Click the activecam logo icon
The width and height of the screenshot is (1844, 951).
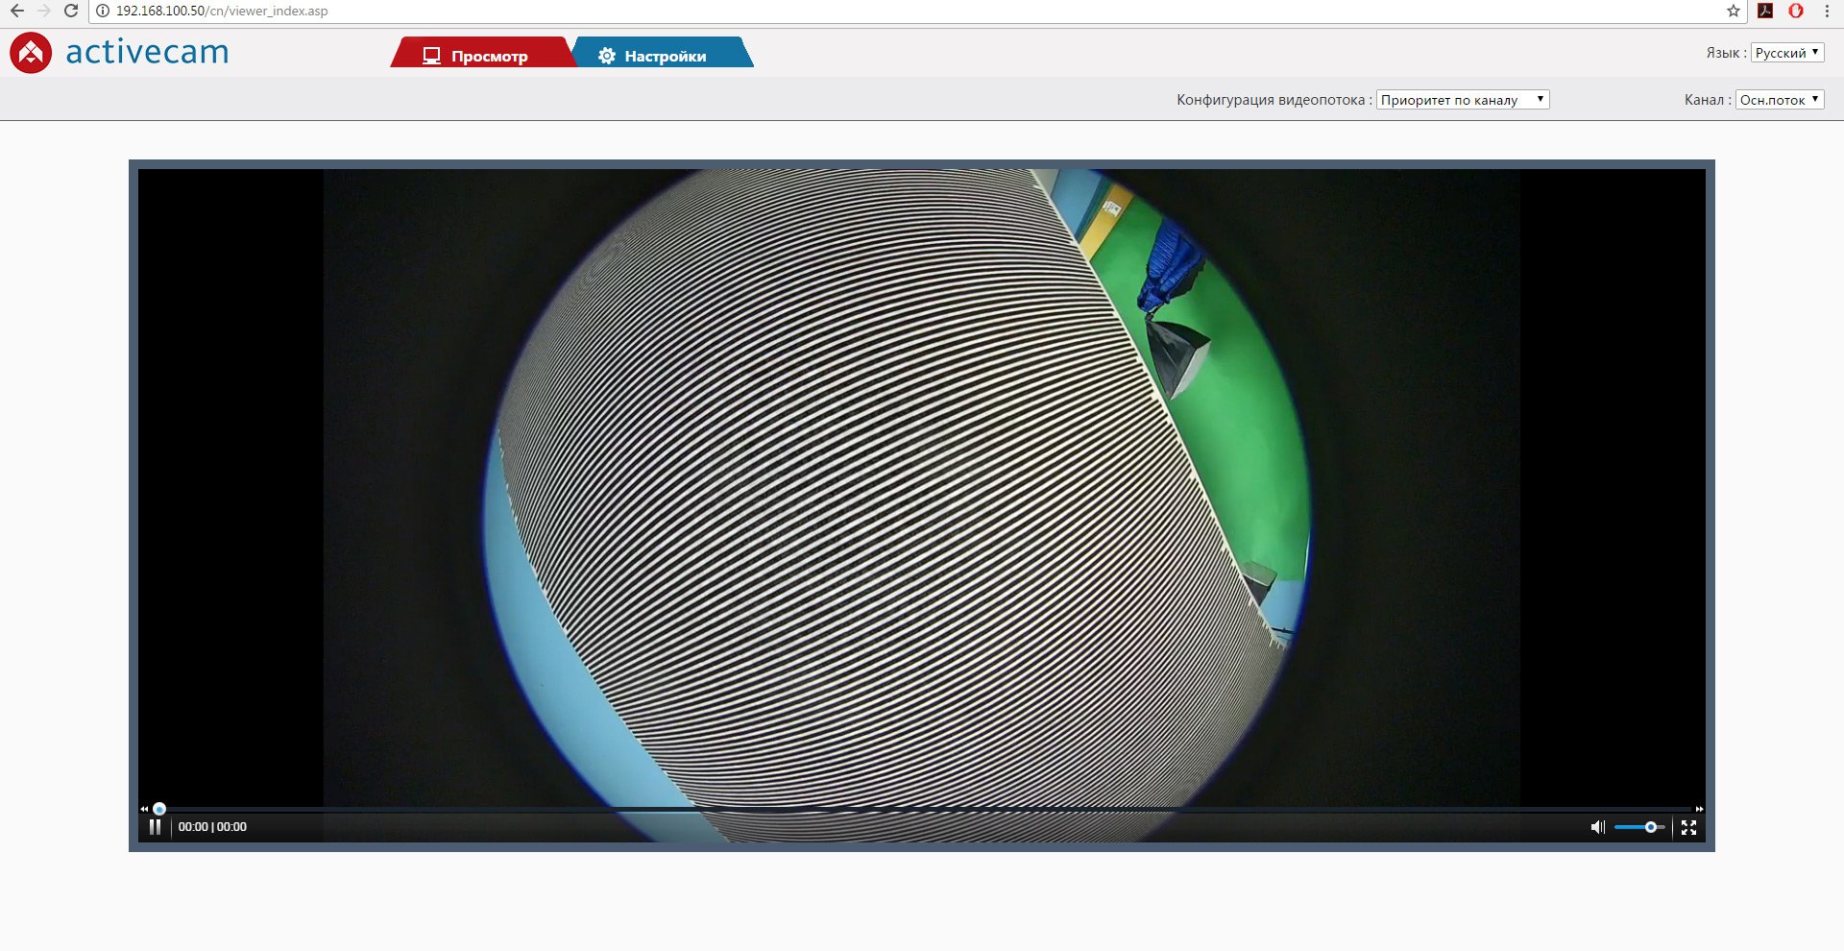click(x=31, y=53)
